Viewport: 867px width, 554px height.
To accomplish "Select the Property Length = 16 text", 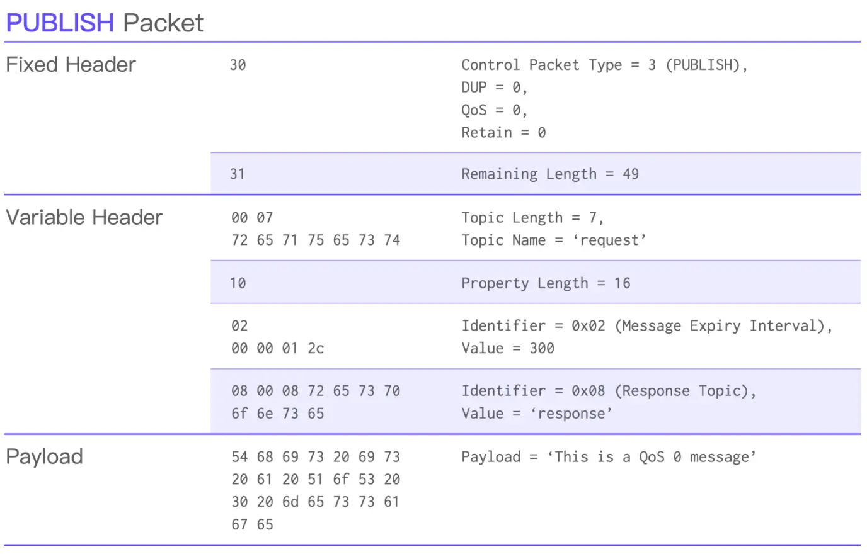I will (x=546, y=283).
